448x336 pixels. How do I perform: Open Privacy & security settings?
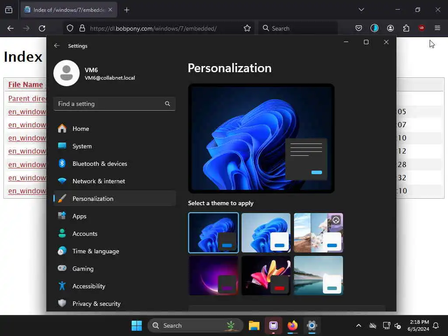[114, 304]
